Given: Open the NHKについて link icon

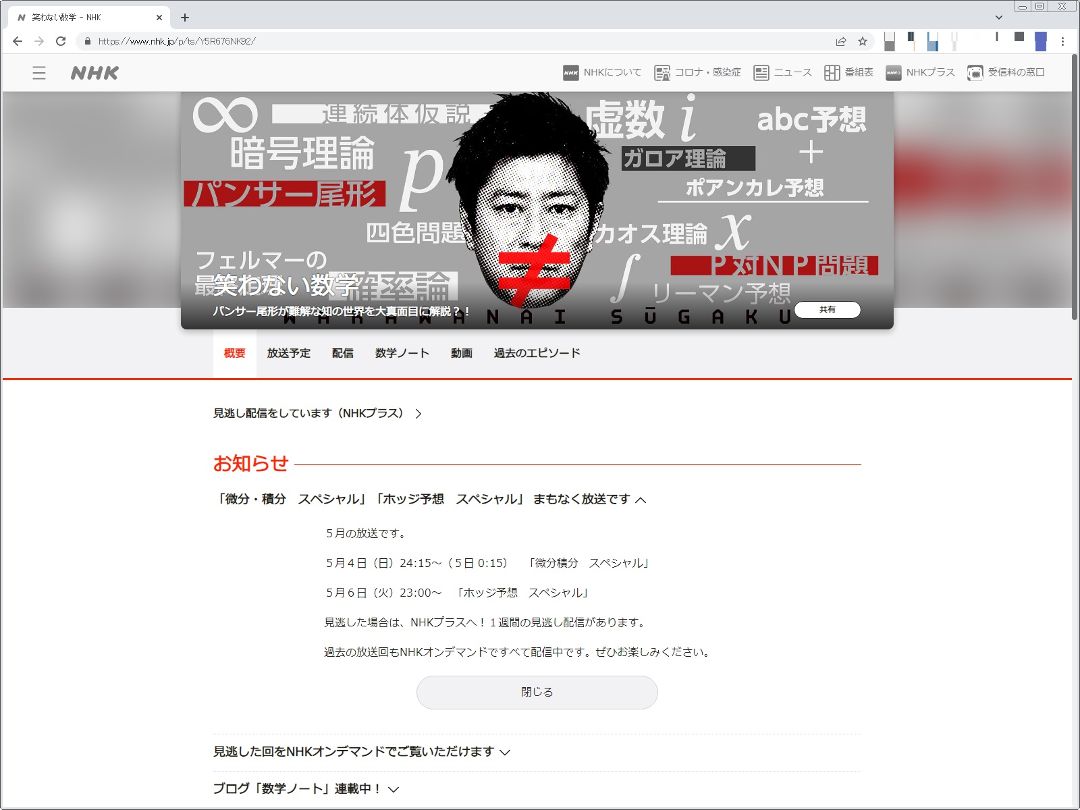Looking at the screenshot, I should tap(571, 72).
